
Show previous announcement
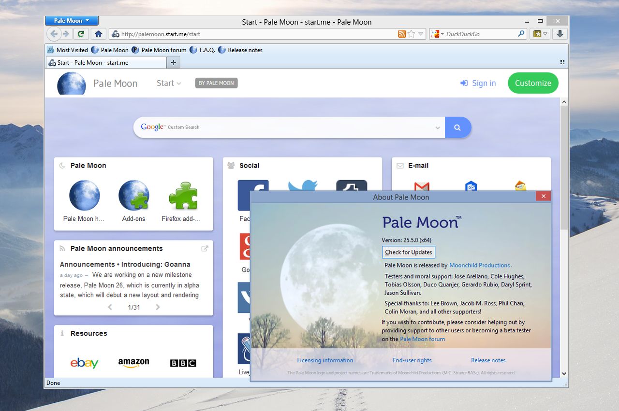pyautogui.click(x=110, y=307)
